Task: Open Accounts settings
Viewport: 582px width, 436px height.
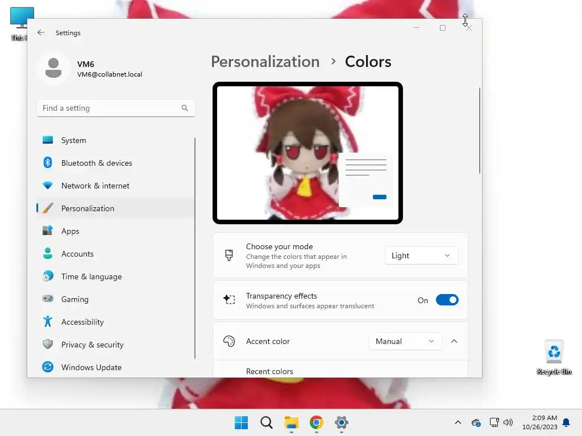Action: click(115, 254)
